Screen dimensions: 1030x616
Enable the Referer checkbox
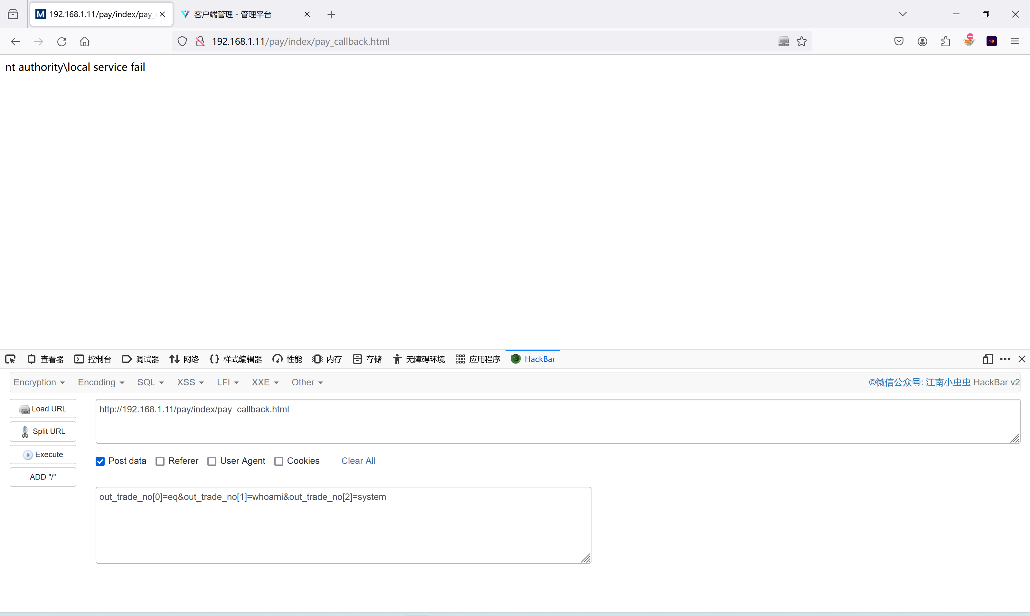[160, 461]
